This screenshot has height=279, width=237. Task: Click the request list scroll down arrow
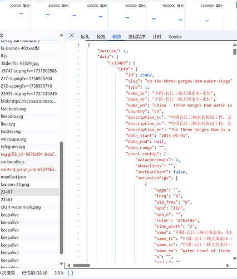pyautogui.click(x=61, y=264)
